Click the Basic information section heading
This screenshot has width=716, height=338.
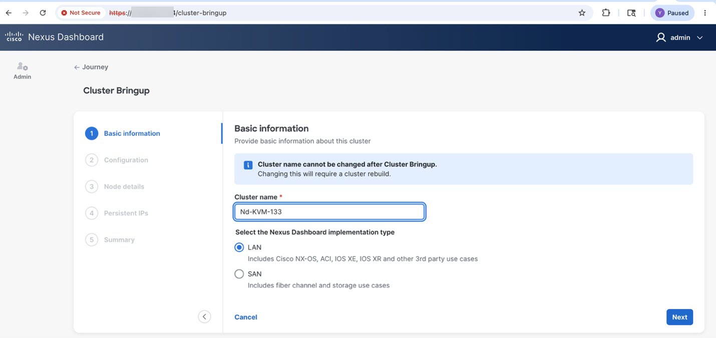[x=271, y=128]
